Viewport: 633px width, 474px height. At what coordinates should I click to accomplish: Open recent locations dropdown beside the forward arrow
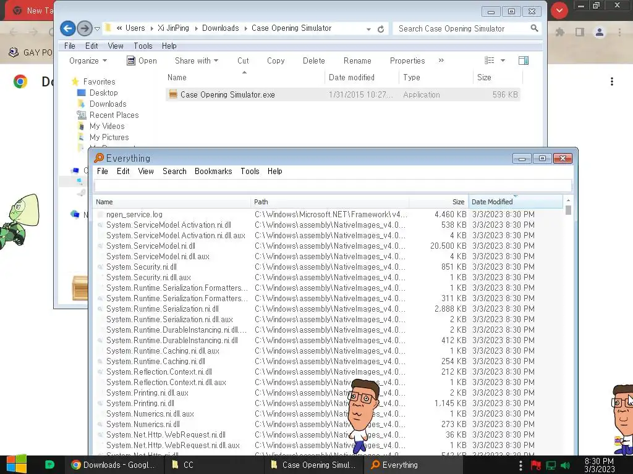pos(97,28)
